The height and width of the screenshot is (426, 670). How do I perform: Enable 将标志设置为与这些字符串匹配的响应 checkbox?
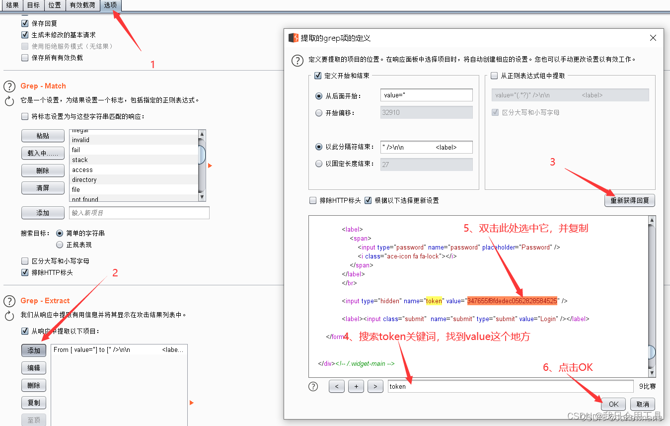click(25, 116)
